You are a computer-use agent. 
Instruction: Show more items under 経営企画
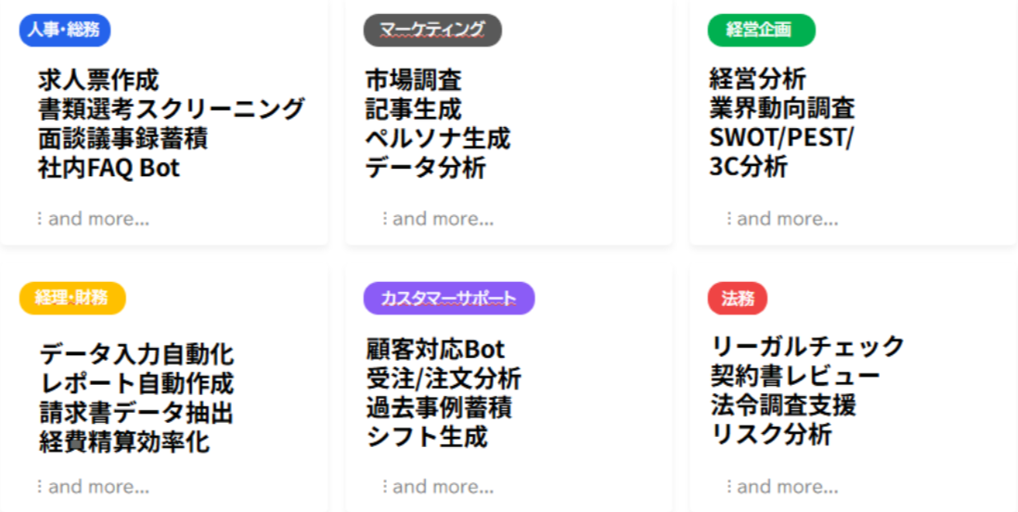pos(786,219)
